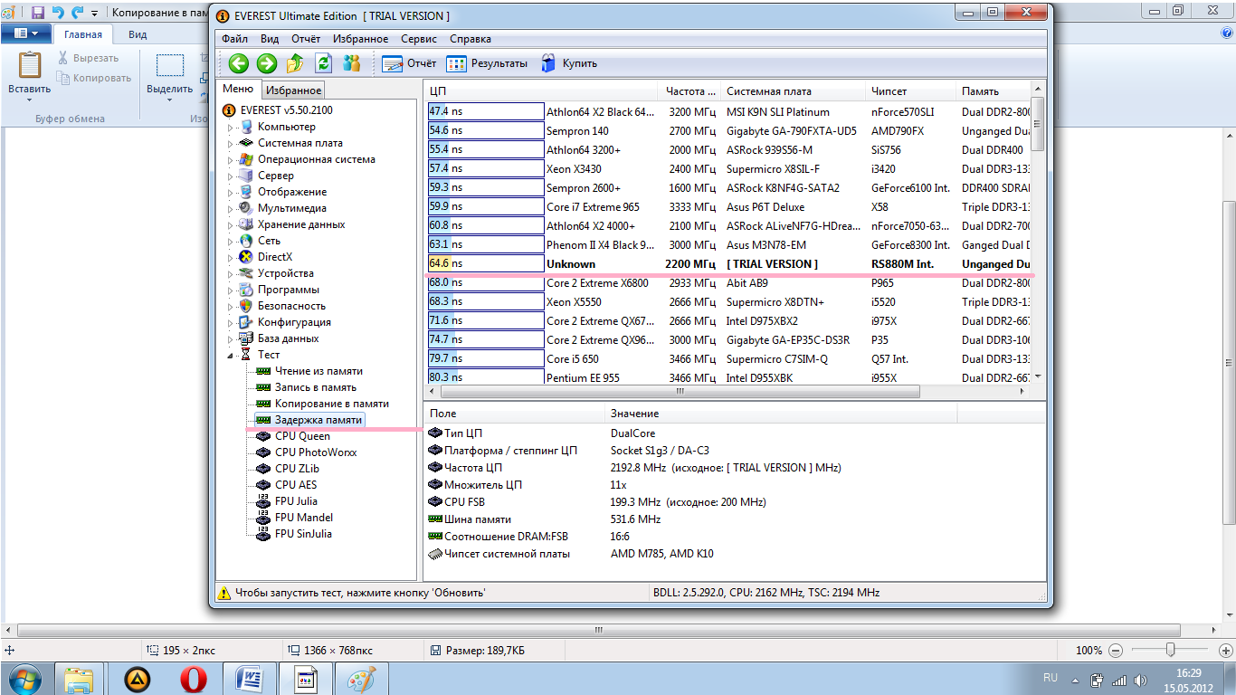Open the Windows Start menu
This screenshot has height=695, width=1236.
[25, 679]
